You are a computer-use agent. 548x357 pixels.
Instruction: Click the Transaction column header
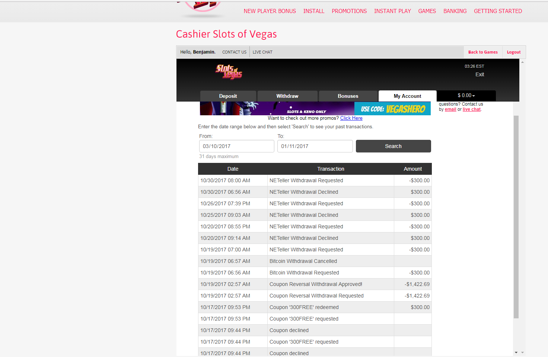tap(331, 169)
